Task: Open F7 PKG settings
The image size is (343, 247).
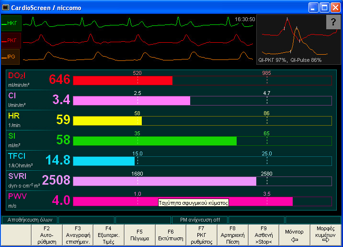Action: click(201, 235)
